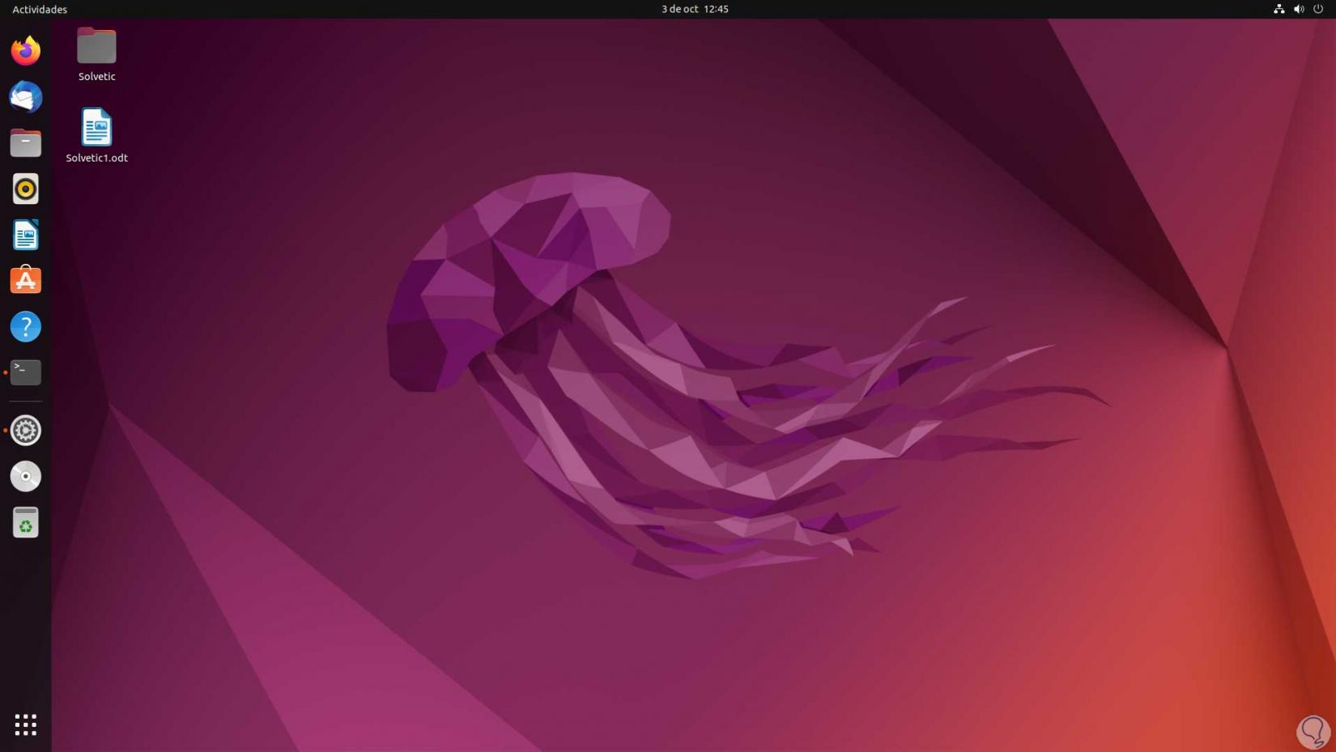Image resolution: width=1336 pixels, height=752 pixels.
Task: Open LibreOffice Writer
Action: pos(25,234)
